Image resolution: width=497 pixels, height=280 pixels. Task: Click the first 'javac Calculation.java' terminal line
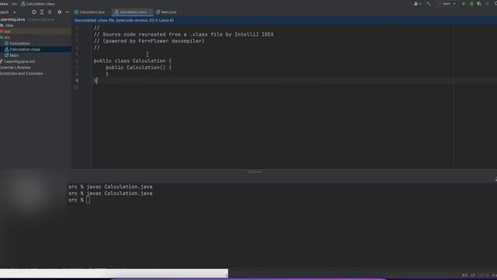click(119, 187)
